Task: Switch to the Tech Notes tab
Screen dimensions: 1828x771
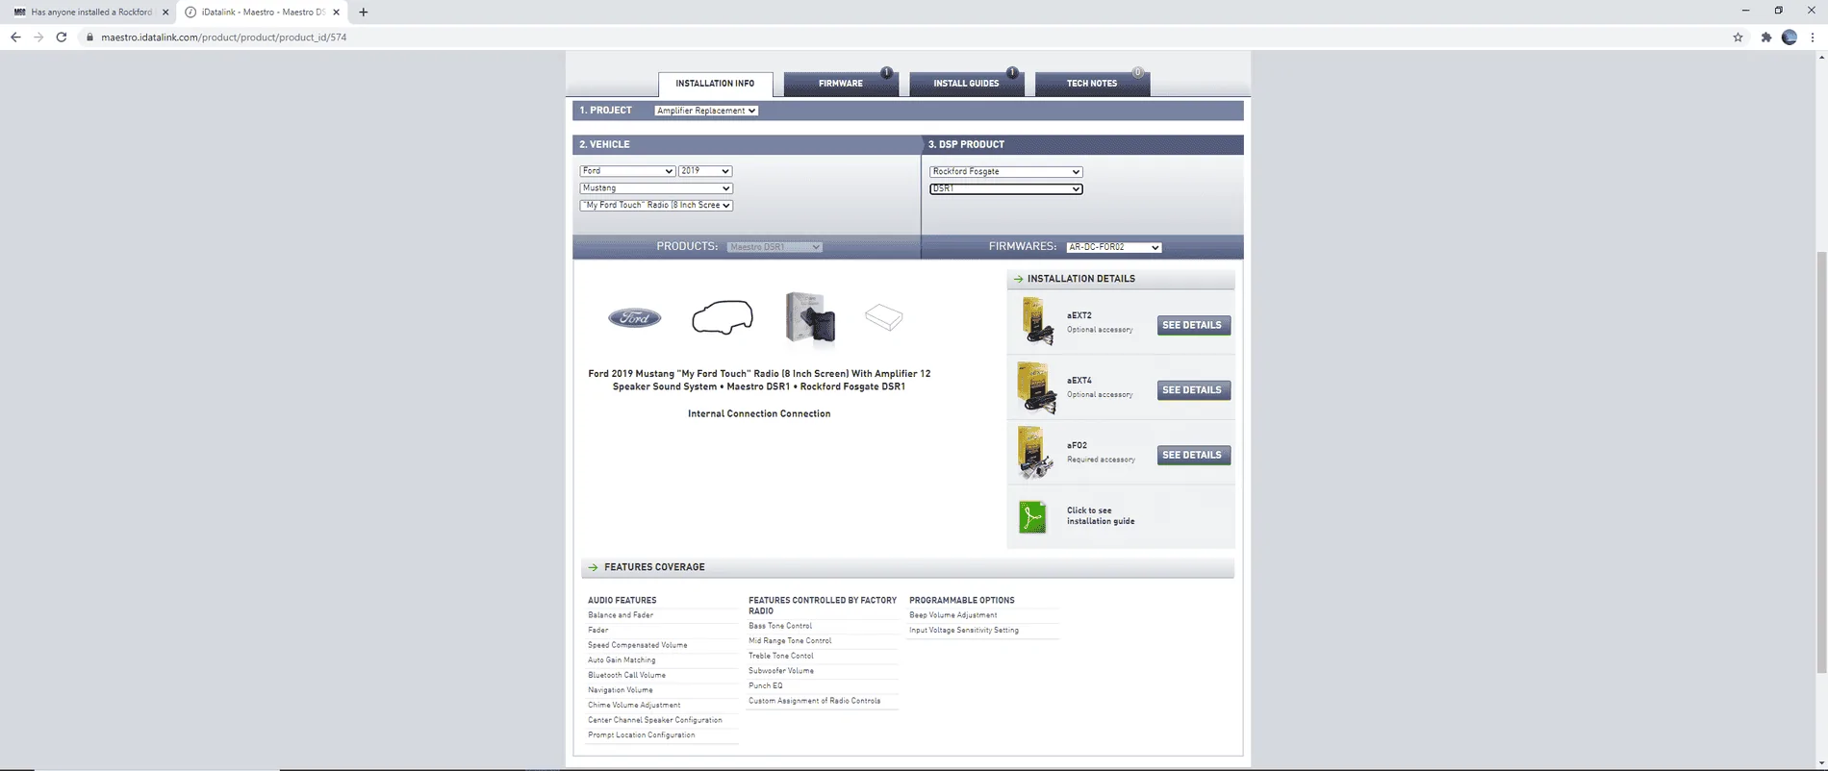Action: click(x=1092, y=84)
